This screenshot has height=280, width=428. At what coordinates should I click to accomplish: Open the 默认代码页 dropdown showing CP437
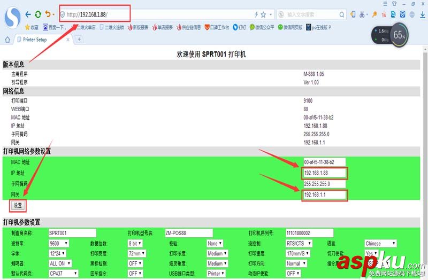(x=64, y=273)
